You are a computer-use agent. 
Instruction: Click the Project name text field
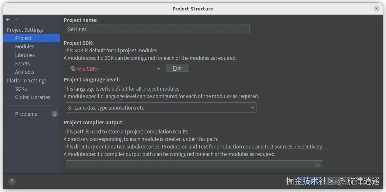157,29
